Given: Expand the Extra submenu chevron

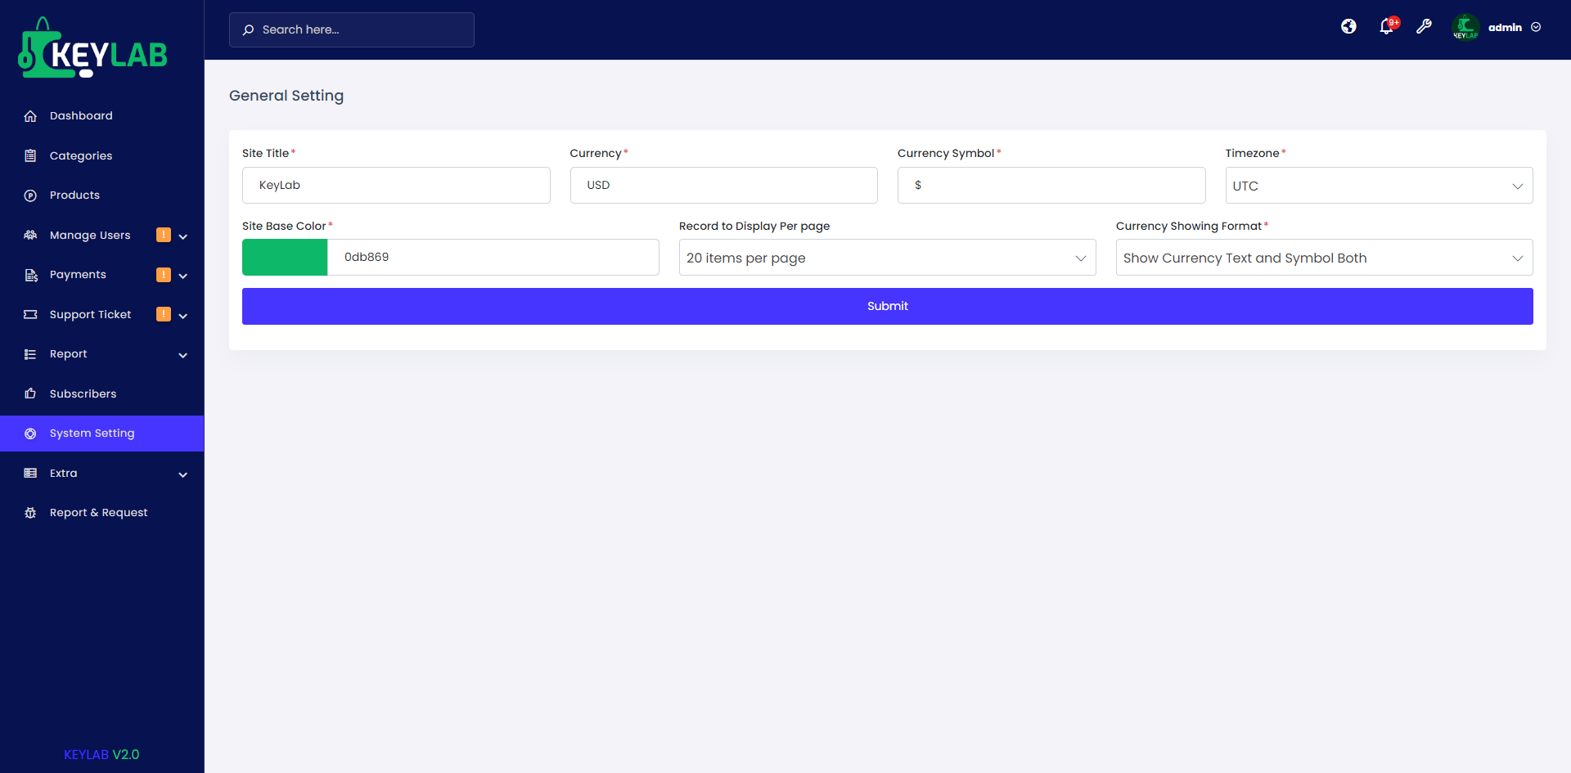Looking at the screenshot, I should coord(183,474).
